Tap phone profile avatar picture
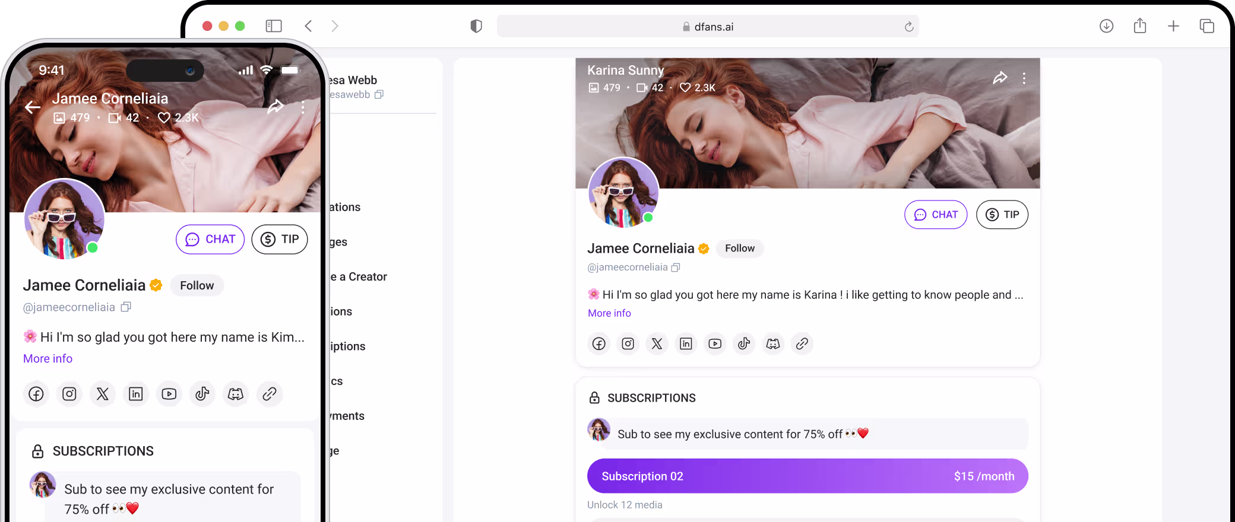1235x522 pixels. 64,219
